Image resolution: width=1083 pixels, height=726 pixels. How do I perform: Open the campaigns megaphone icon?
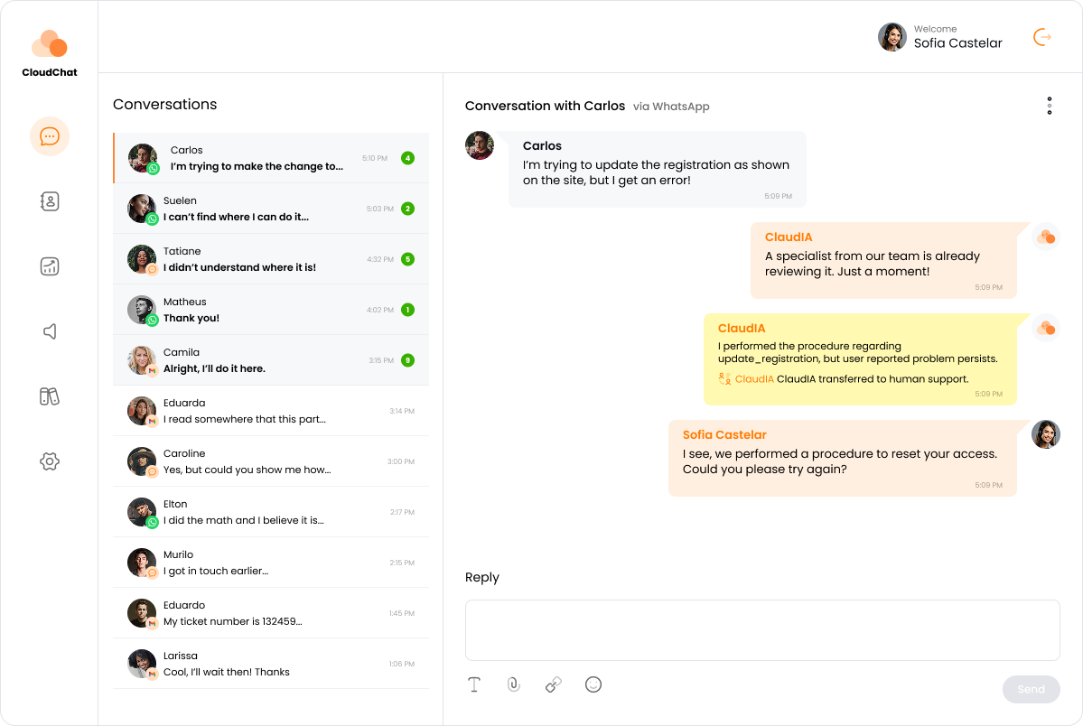(x=50, y=331)
